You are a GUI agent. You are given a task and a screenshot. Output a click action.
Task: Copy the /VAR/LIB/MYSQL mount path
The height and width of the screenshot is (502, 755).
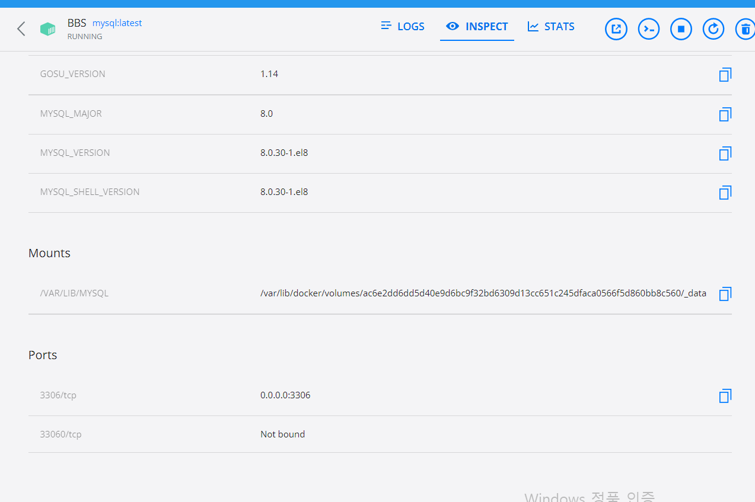point(725,294)
